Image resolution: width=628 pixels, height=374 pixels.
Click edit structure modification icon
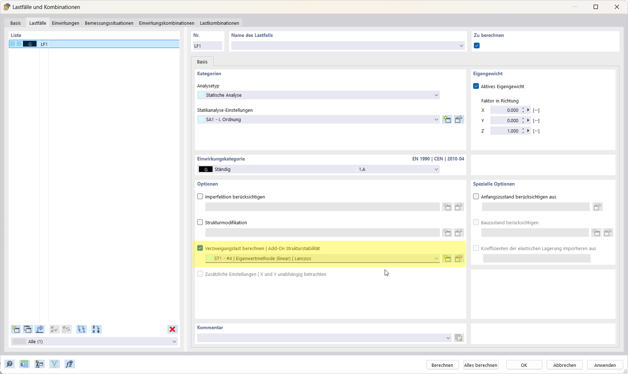pyautogui.click(x=459, y=233)
